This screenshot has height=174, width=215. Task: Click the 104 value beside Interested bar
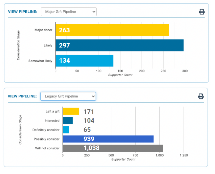click(x=89, y=121)
